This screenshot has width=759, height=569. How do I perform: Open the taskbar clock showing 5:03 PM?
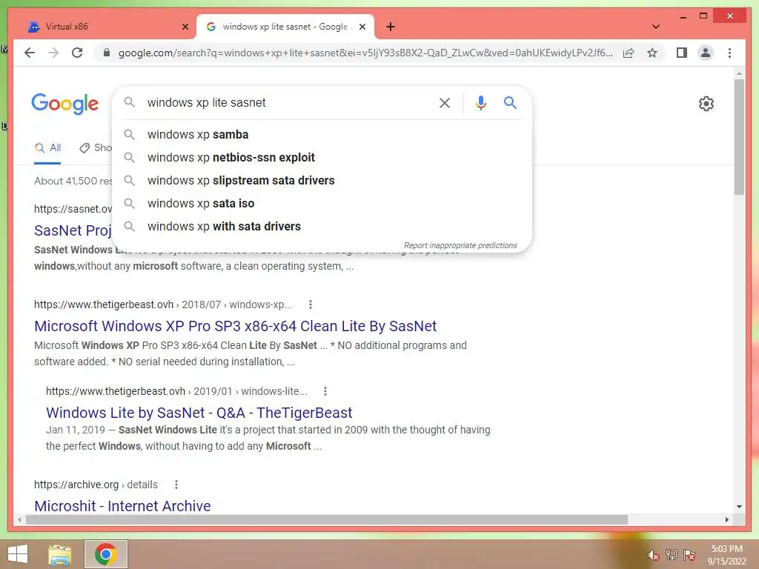pos(726,555)
